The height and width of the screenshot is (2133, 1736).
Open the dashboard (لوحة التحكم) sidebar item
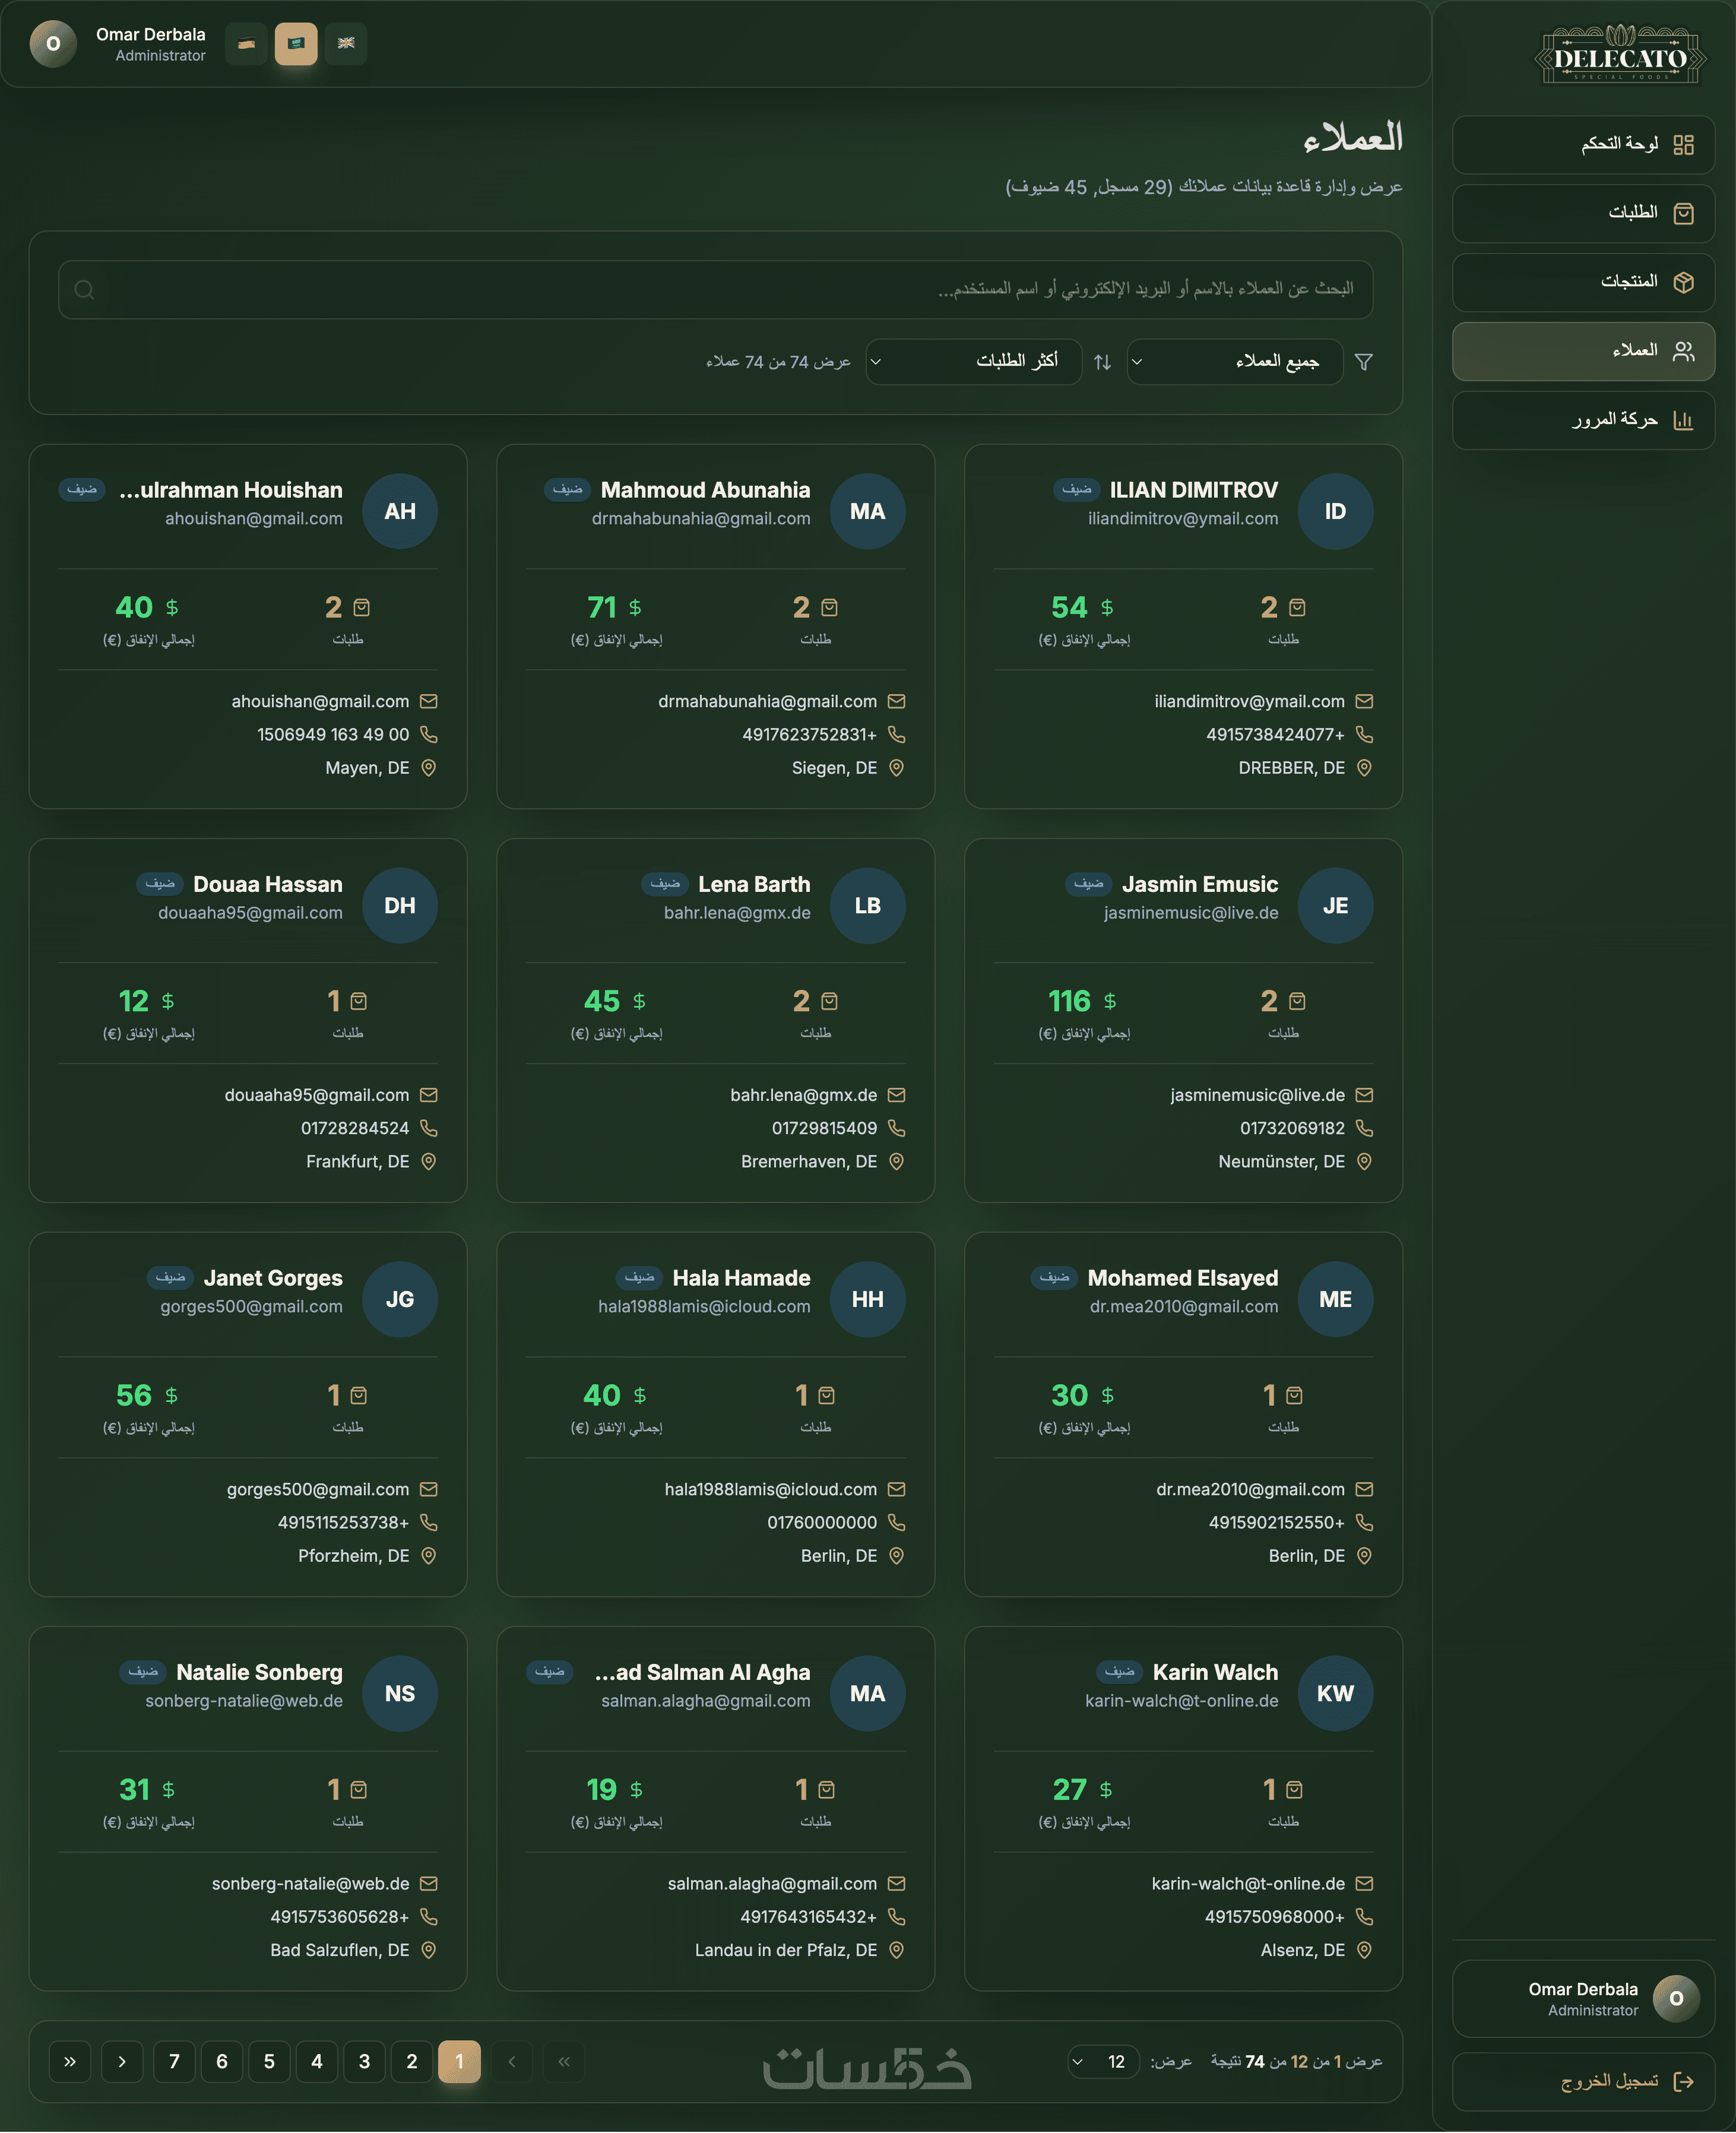point(1582,145)
